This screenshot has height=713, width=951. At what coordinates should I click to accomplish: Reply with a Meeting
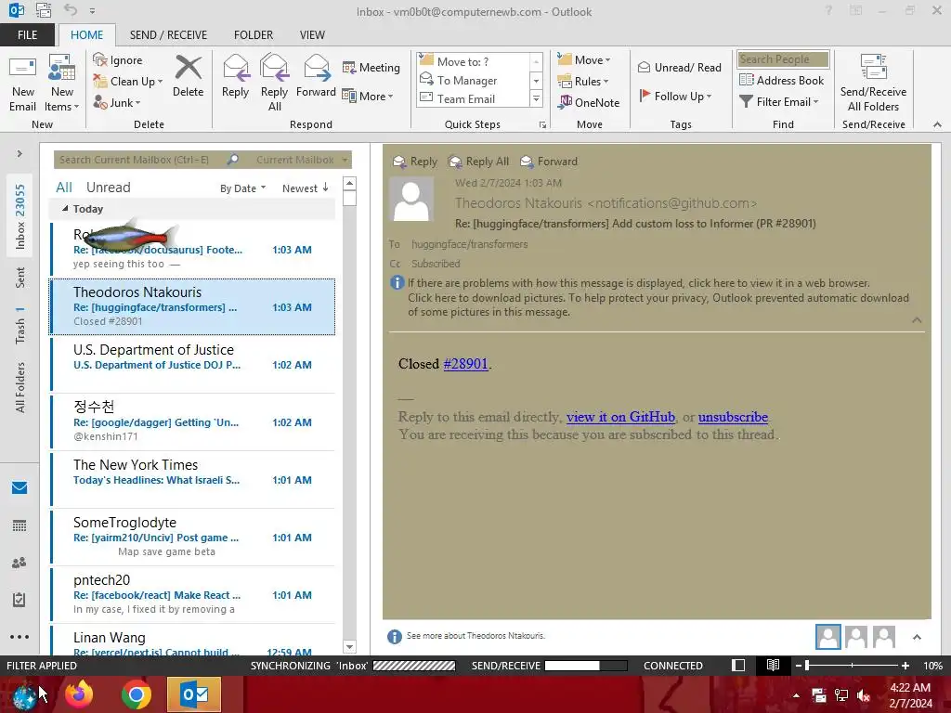pos(371,67)
